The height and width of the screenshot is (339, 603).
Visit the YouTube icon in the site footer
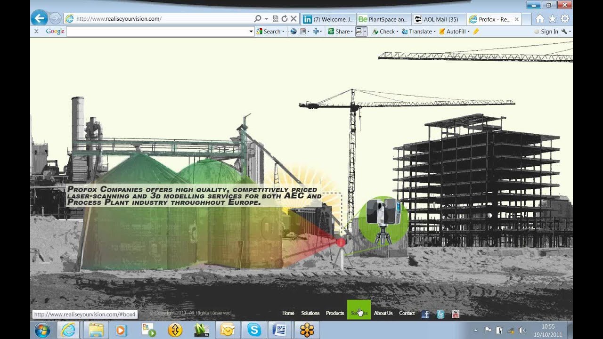click(x=456, y=314)
